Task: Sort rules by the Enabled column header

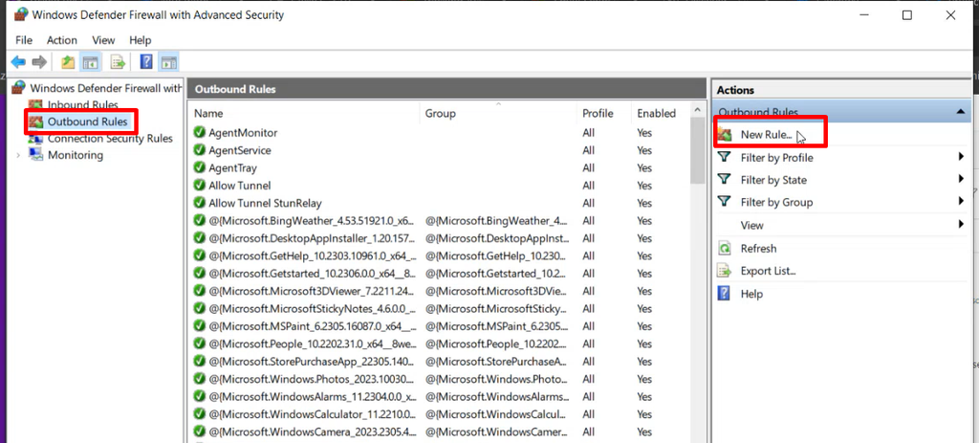Action: (x=659, y=113)
